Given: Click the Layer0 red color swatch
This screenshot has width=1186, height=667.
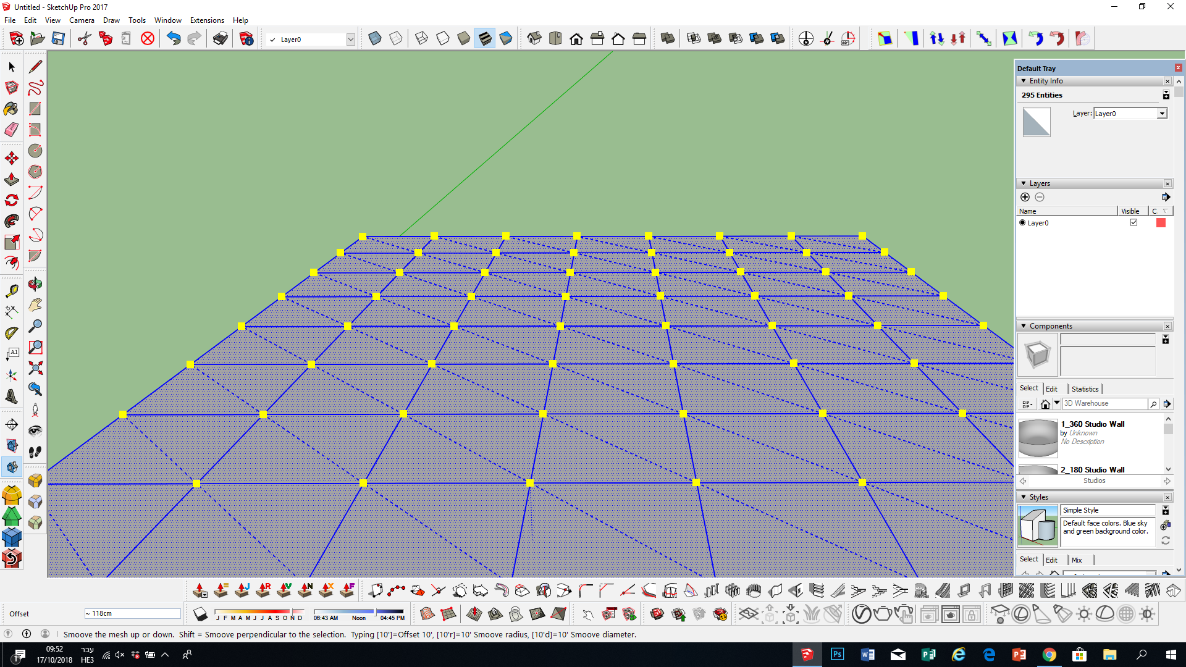Looking at the screenshot, I should point(1161,223).
